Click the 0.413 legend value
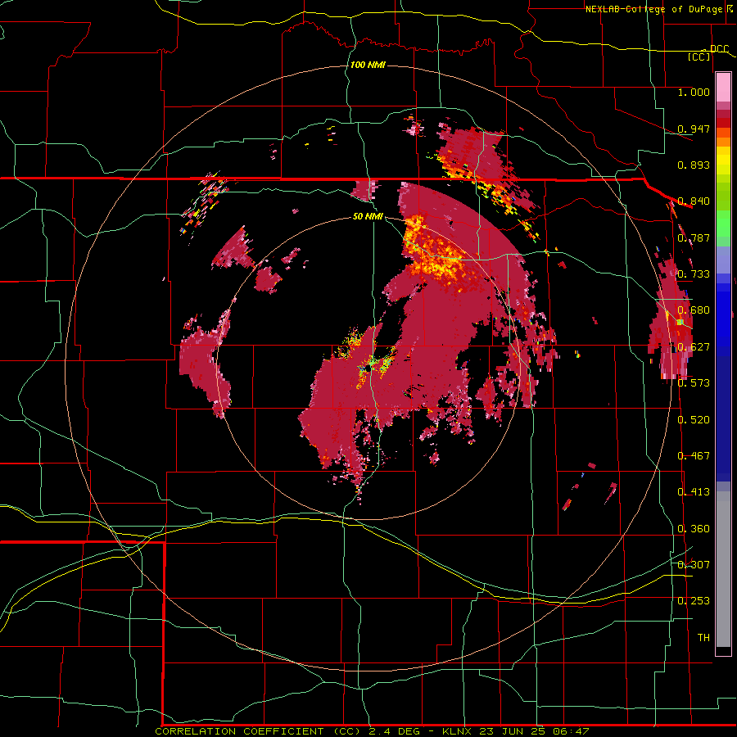Screen dimensions: 737x737 point(694,492)
